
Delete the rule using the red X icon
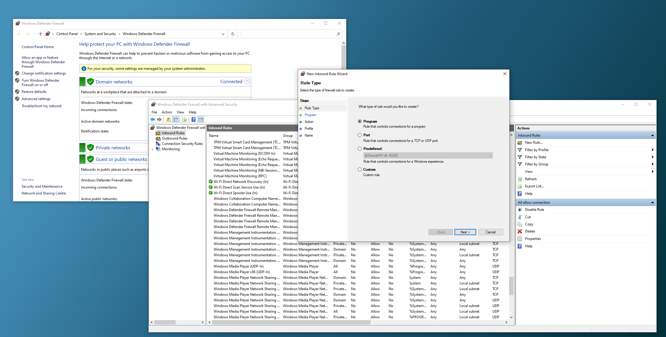coord(520,231)
